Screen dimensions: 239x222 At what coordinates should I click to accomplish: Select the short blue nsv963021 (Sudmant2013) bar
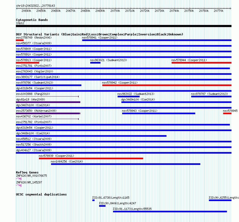[x=95, y=63]
